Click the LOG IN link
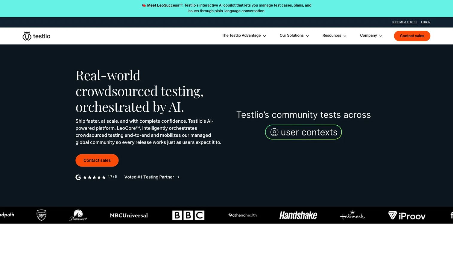This screenshot has width=453, height=254. point(425,22)
